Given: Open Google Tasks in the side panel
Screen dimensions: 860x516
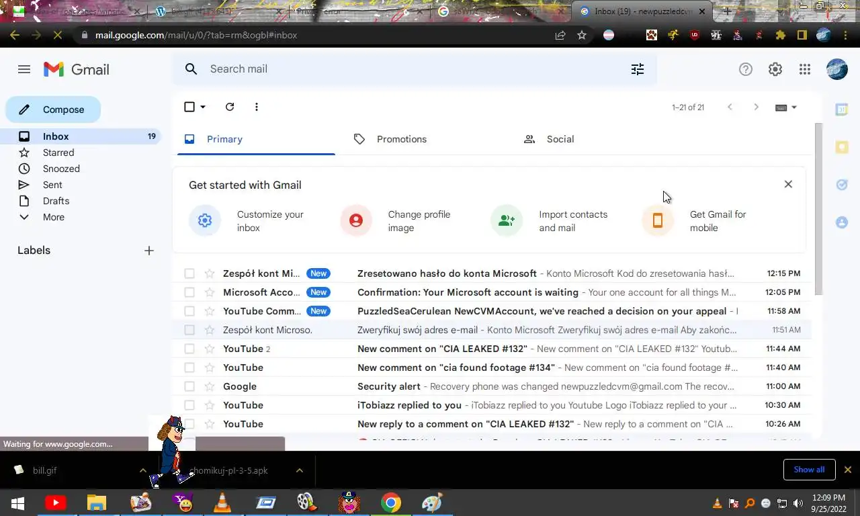Looking at the screenshot, I should [x=842, y=185].
